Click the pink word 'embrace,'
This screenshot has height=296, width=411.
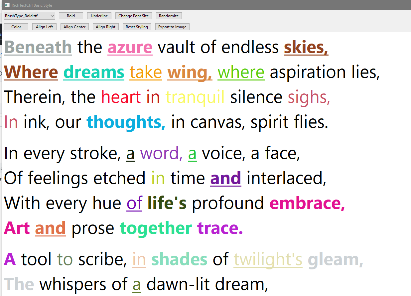click(x=306, y=203)
